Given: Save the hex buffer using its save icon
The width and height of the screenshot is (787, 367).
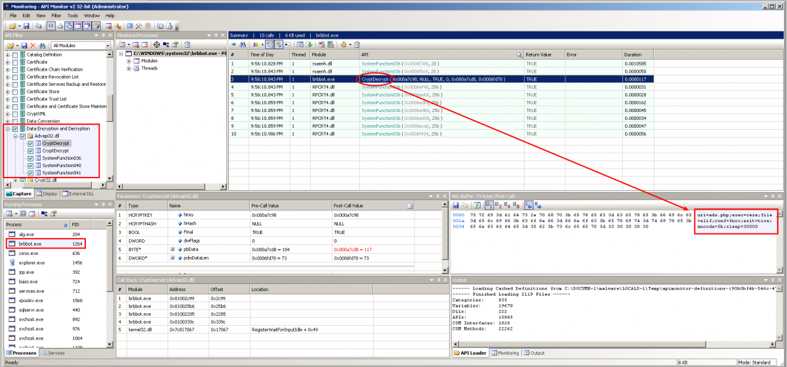Looking at the screenshot, I should click(x=456, y=205).
